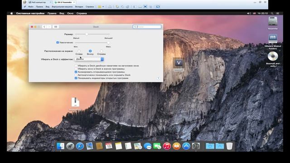Open Reminders list icon in Dock
This screenshot has height=163, width=290.
[x=128, y=146]
